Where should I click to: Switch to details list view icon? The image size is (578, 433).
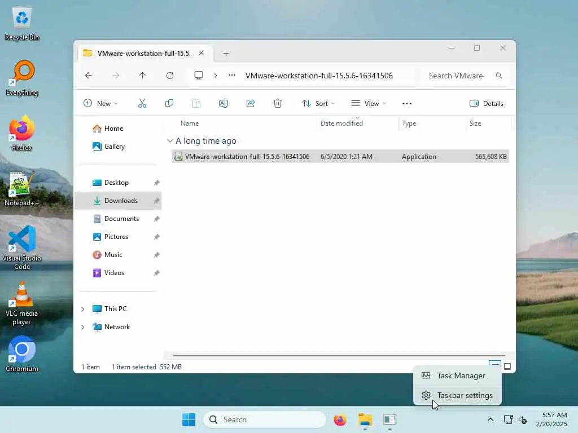pos(494,365)
